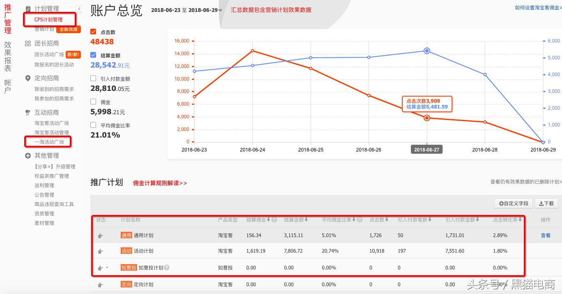Open the date range dropdown after 2018-06-29
Screen dimensions: 562x294
pos(220,11)
